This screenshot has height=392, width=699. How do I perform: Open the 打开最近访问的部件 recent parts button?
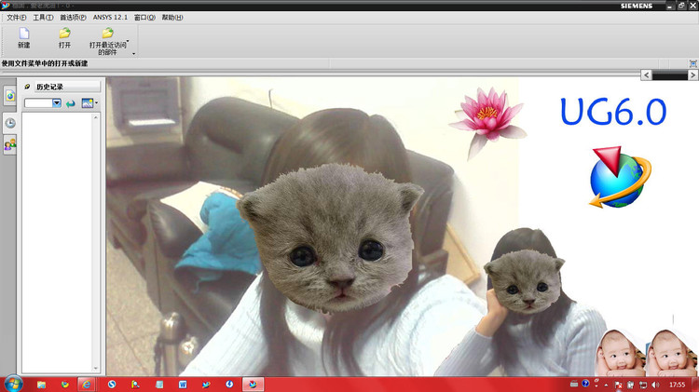[108, 34]
